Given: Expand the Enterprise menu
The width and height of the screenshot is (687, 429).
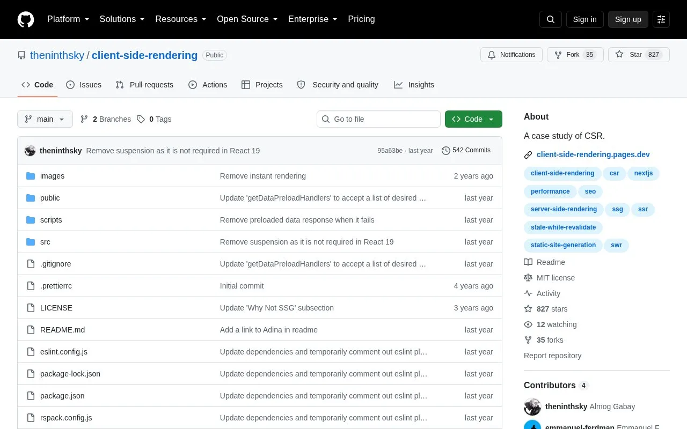Looking at the screenshot, I should click(313, 19).
